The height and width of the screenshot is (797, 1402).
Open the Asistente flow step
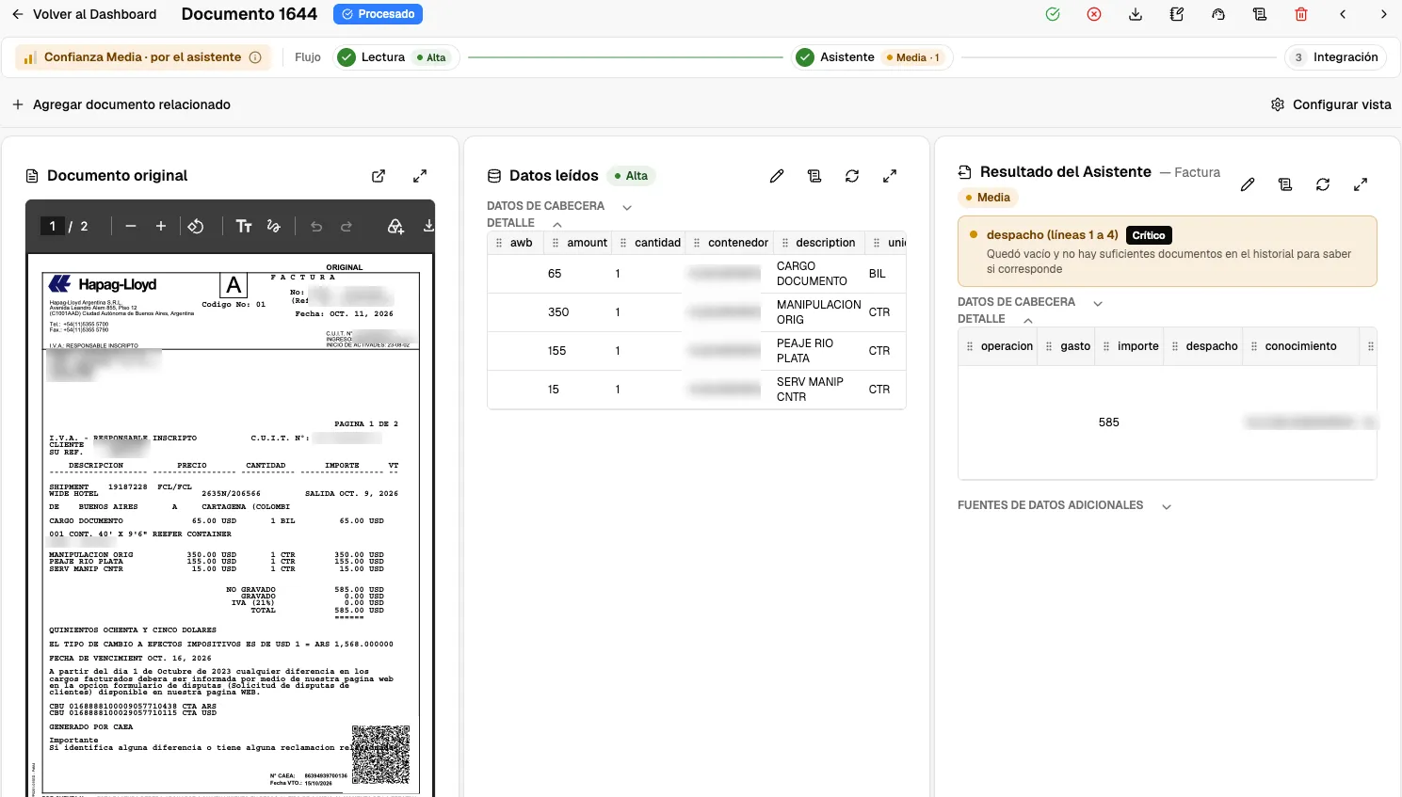(x=872, y=57)
